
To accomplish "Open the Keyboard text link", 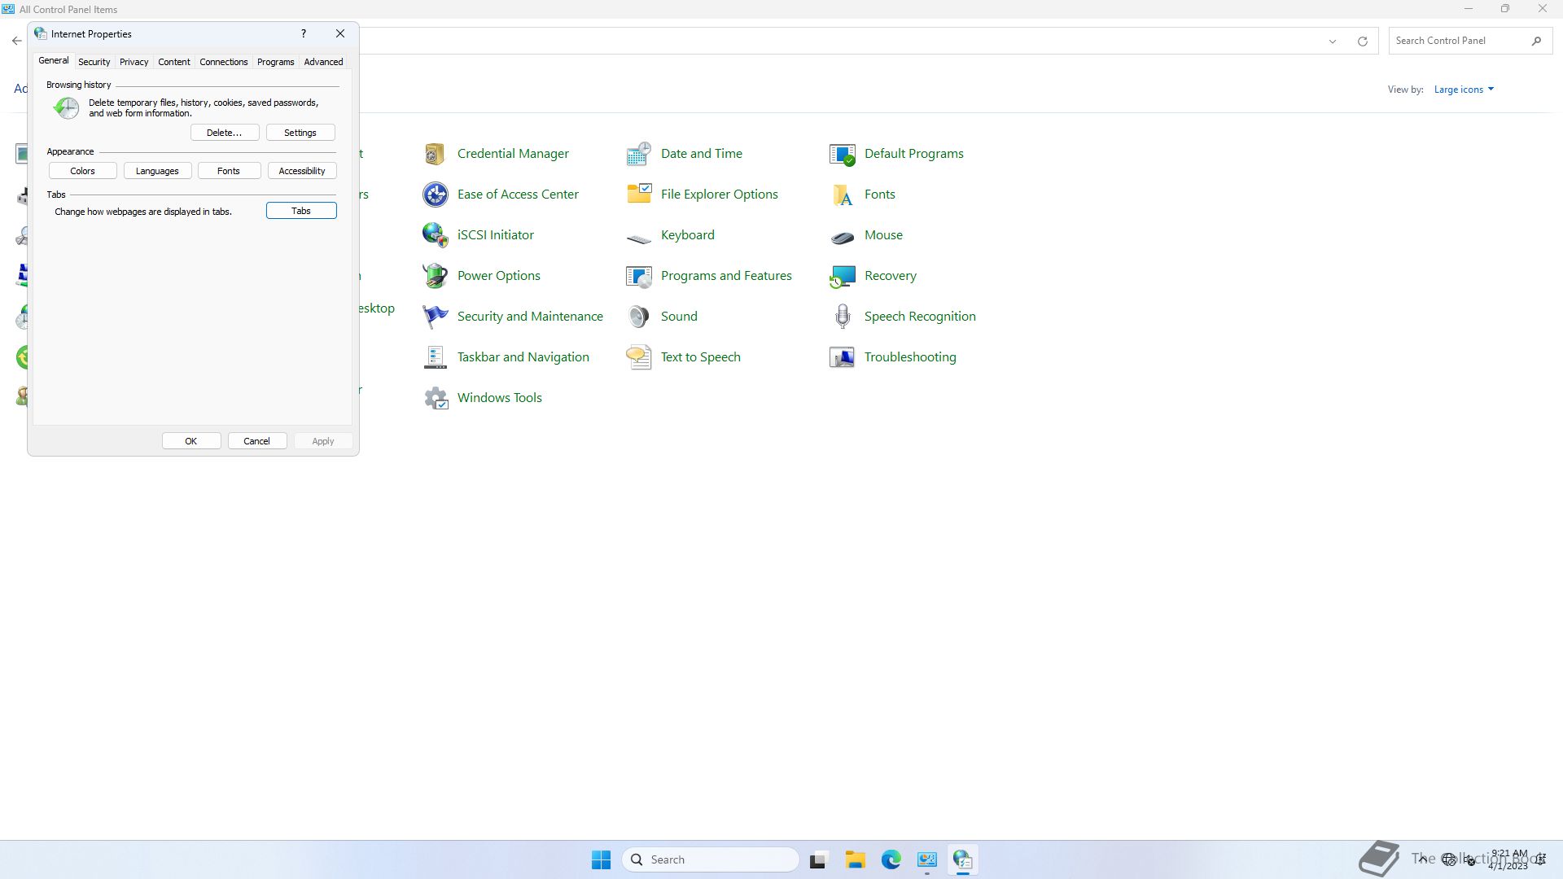I will pyautogui.click(x=688, y=235).
